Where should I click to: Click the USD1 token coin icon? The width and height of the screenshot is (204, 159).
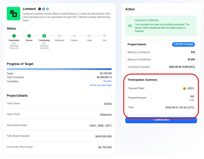(x=184, y=89)
